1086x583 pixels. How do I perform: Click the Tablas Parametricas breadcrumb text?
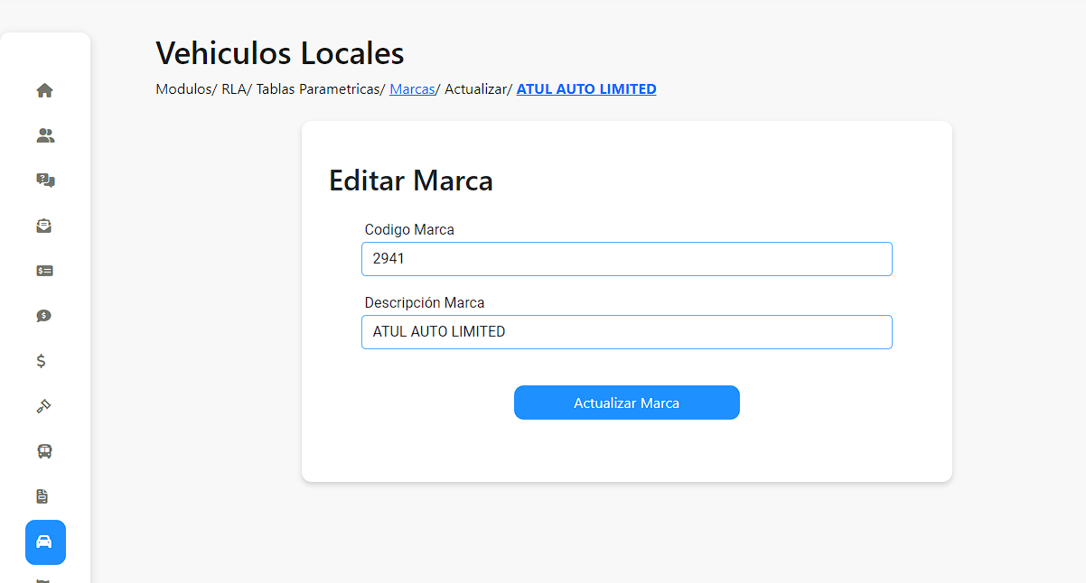pyautogui.click(x=319, y=89)
